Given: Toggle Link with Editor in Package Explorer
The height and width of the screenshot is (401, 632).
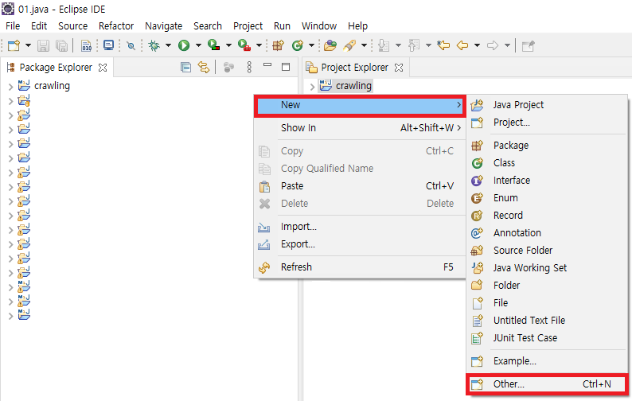Looking at the screenshot, I should point(204,68).
